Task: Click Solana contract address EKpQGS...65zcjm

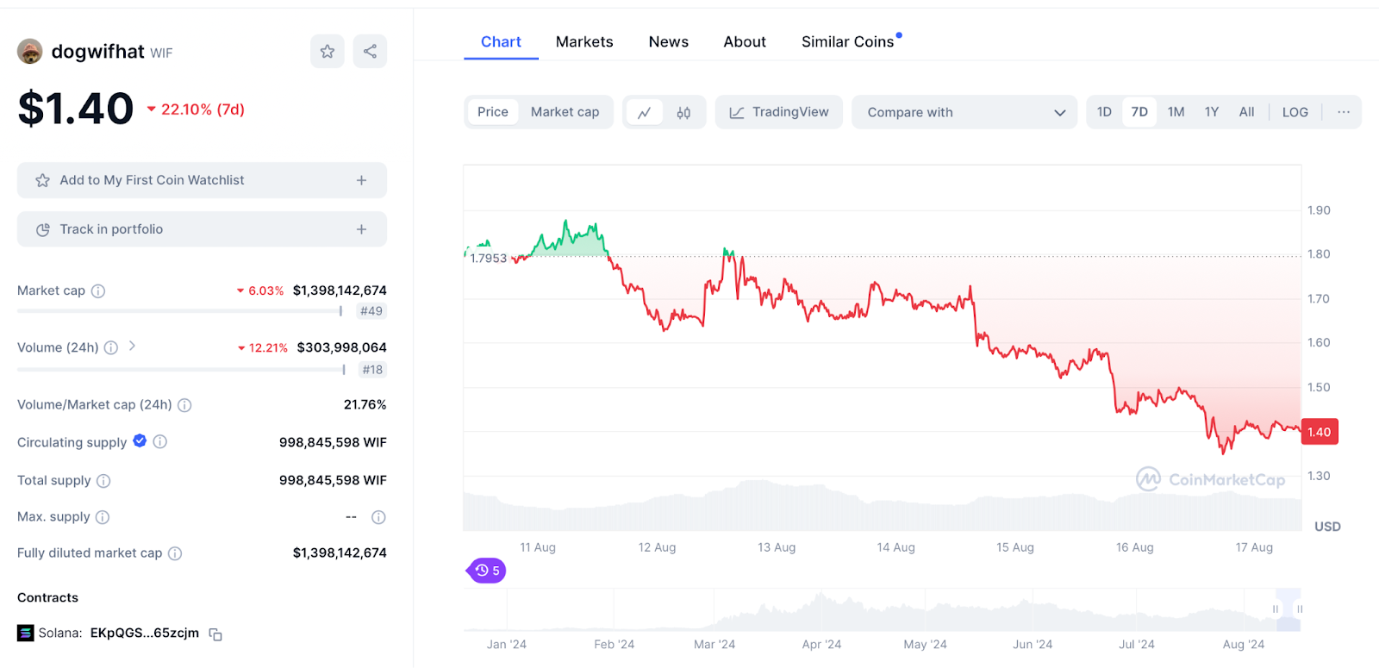Action: pos(145,634)
